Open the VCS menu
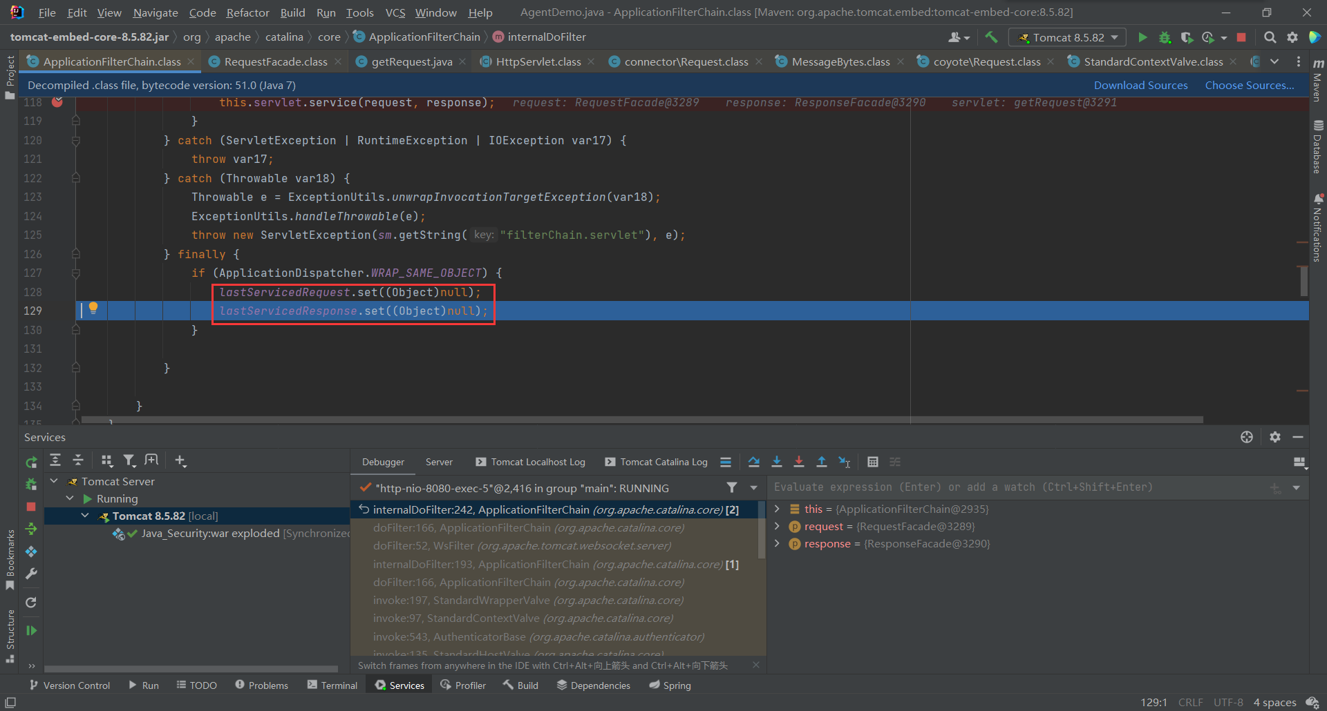 395,12
